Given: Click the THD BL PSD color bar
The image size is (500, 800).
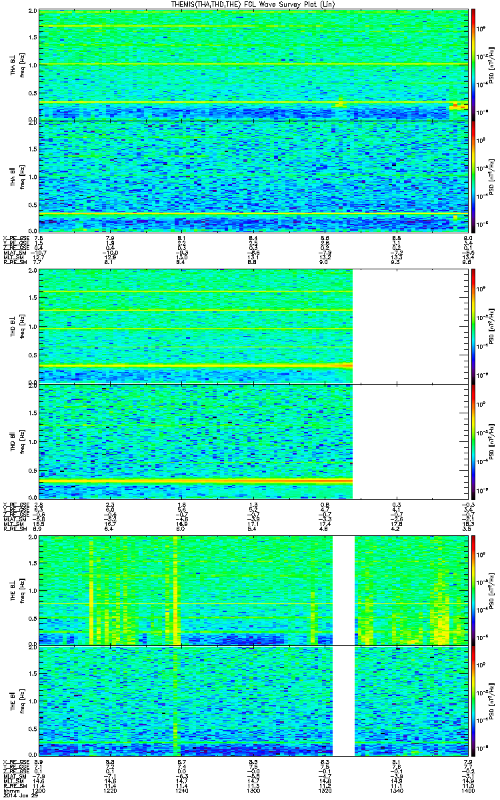Looking at the screenshot, I should pos(473,326).
